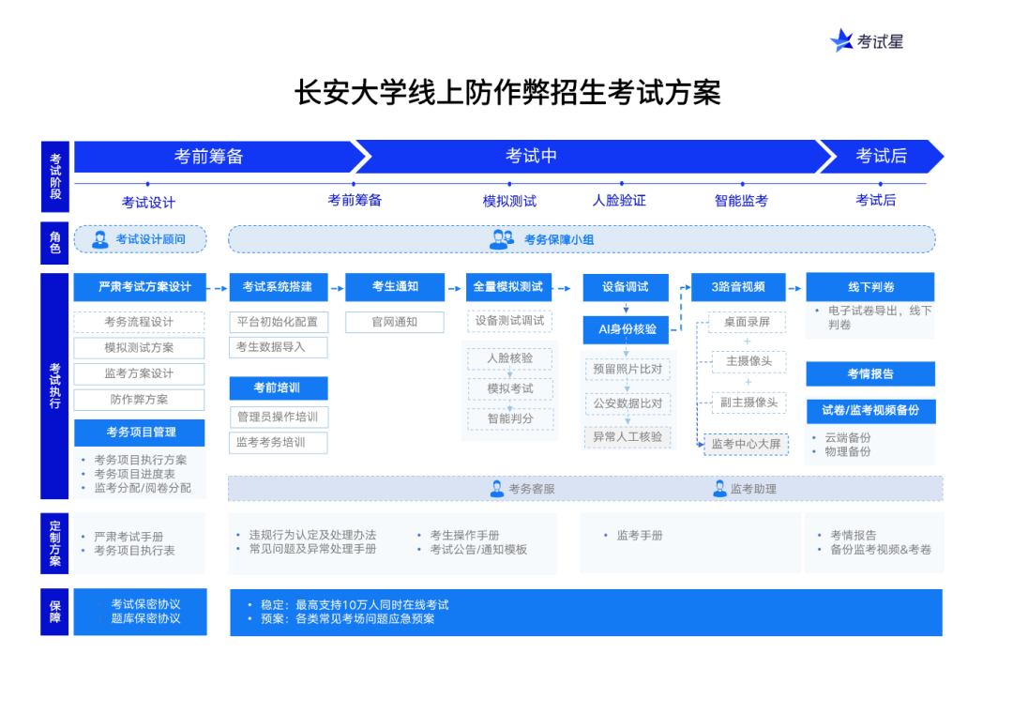Click the 模拟考试 dashed box
1013x714 pixels.
pyautogui.click(x=509, y=388)
